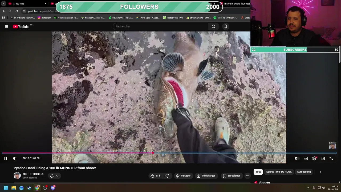Open the OBS Studio taskbar icon
Viewport: 341px width, 192px height.
45,188
